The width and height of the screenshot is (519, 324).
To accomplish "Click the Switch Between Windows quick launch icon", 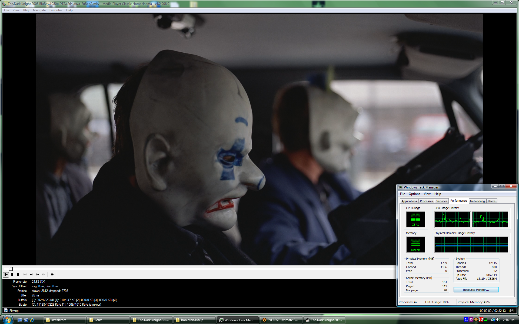I will point(26,320).
